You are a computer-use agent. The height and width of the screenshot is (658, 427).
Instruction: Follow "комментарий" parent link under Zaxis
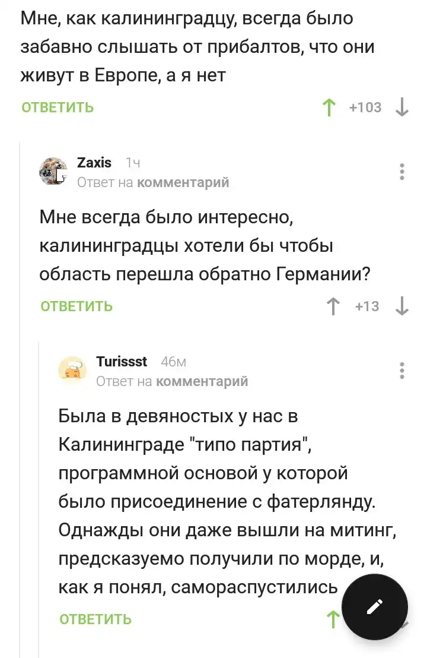pos(183,182)
